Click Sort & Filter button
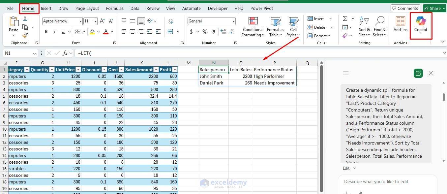The height and width of the screenshot is (194, 447). pos(364,27)
